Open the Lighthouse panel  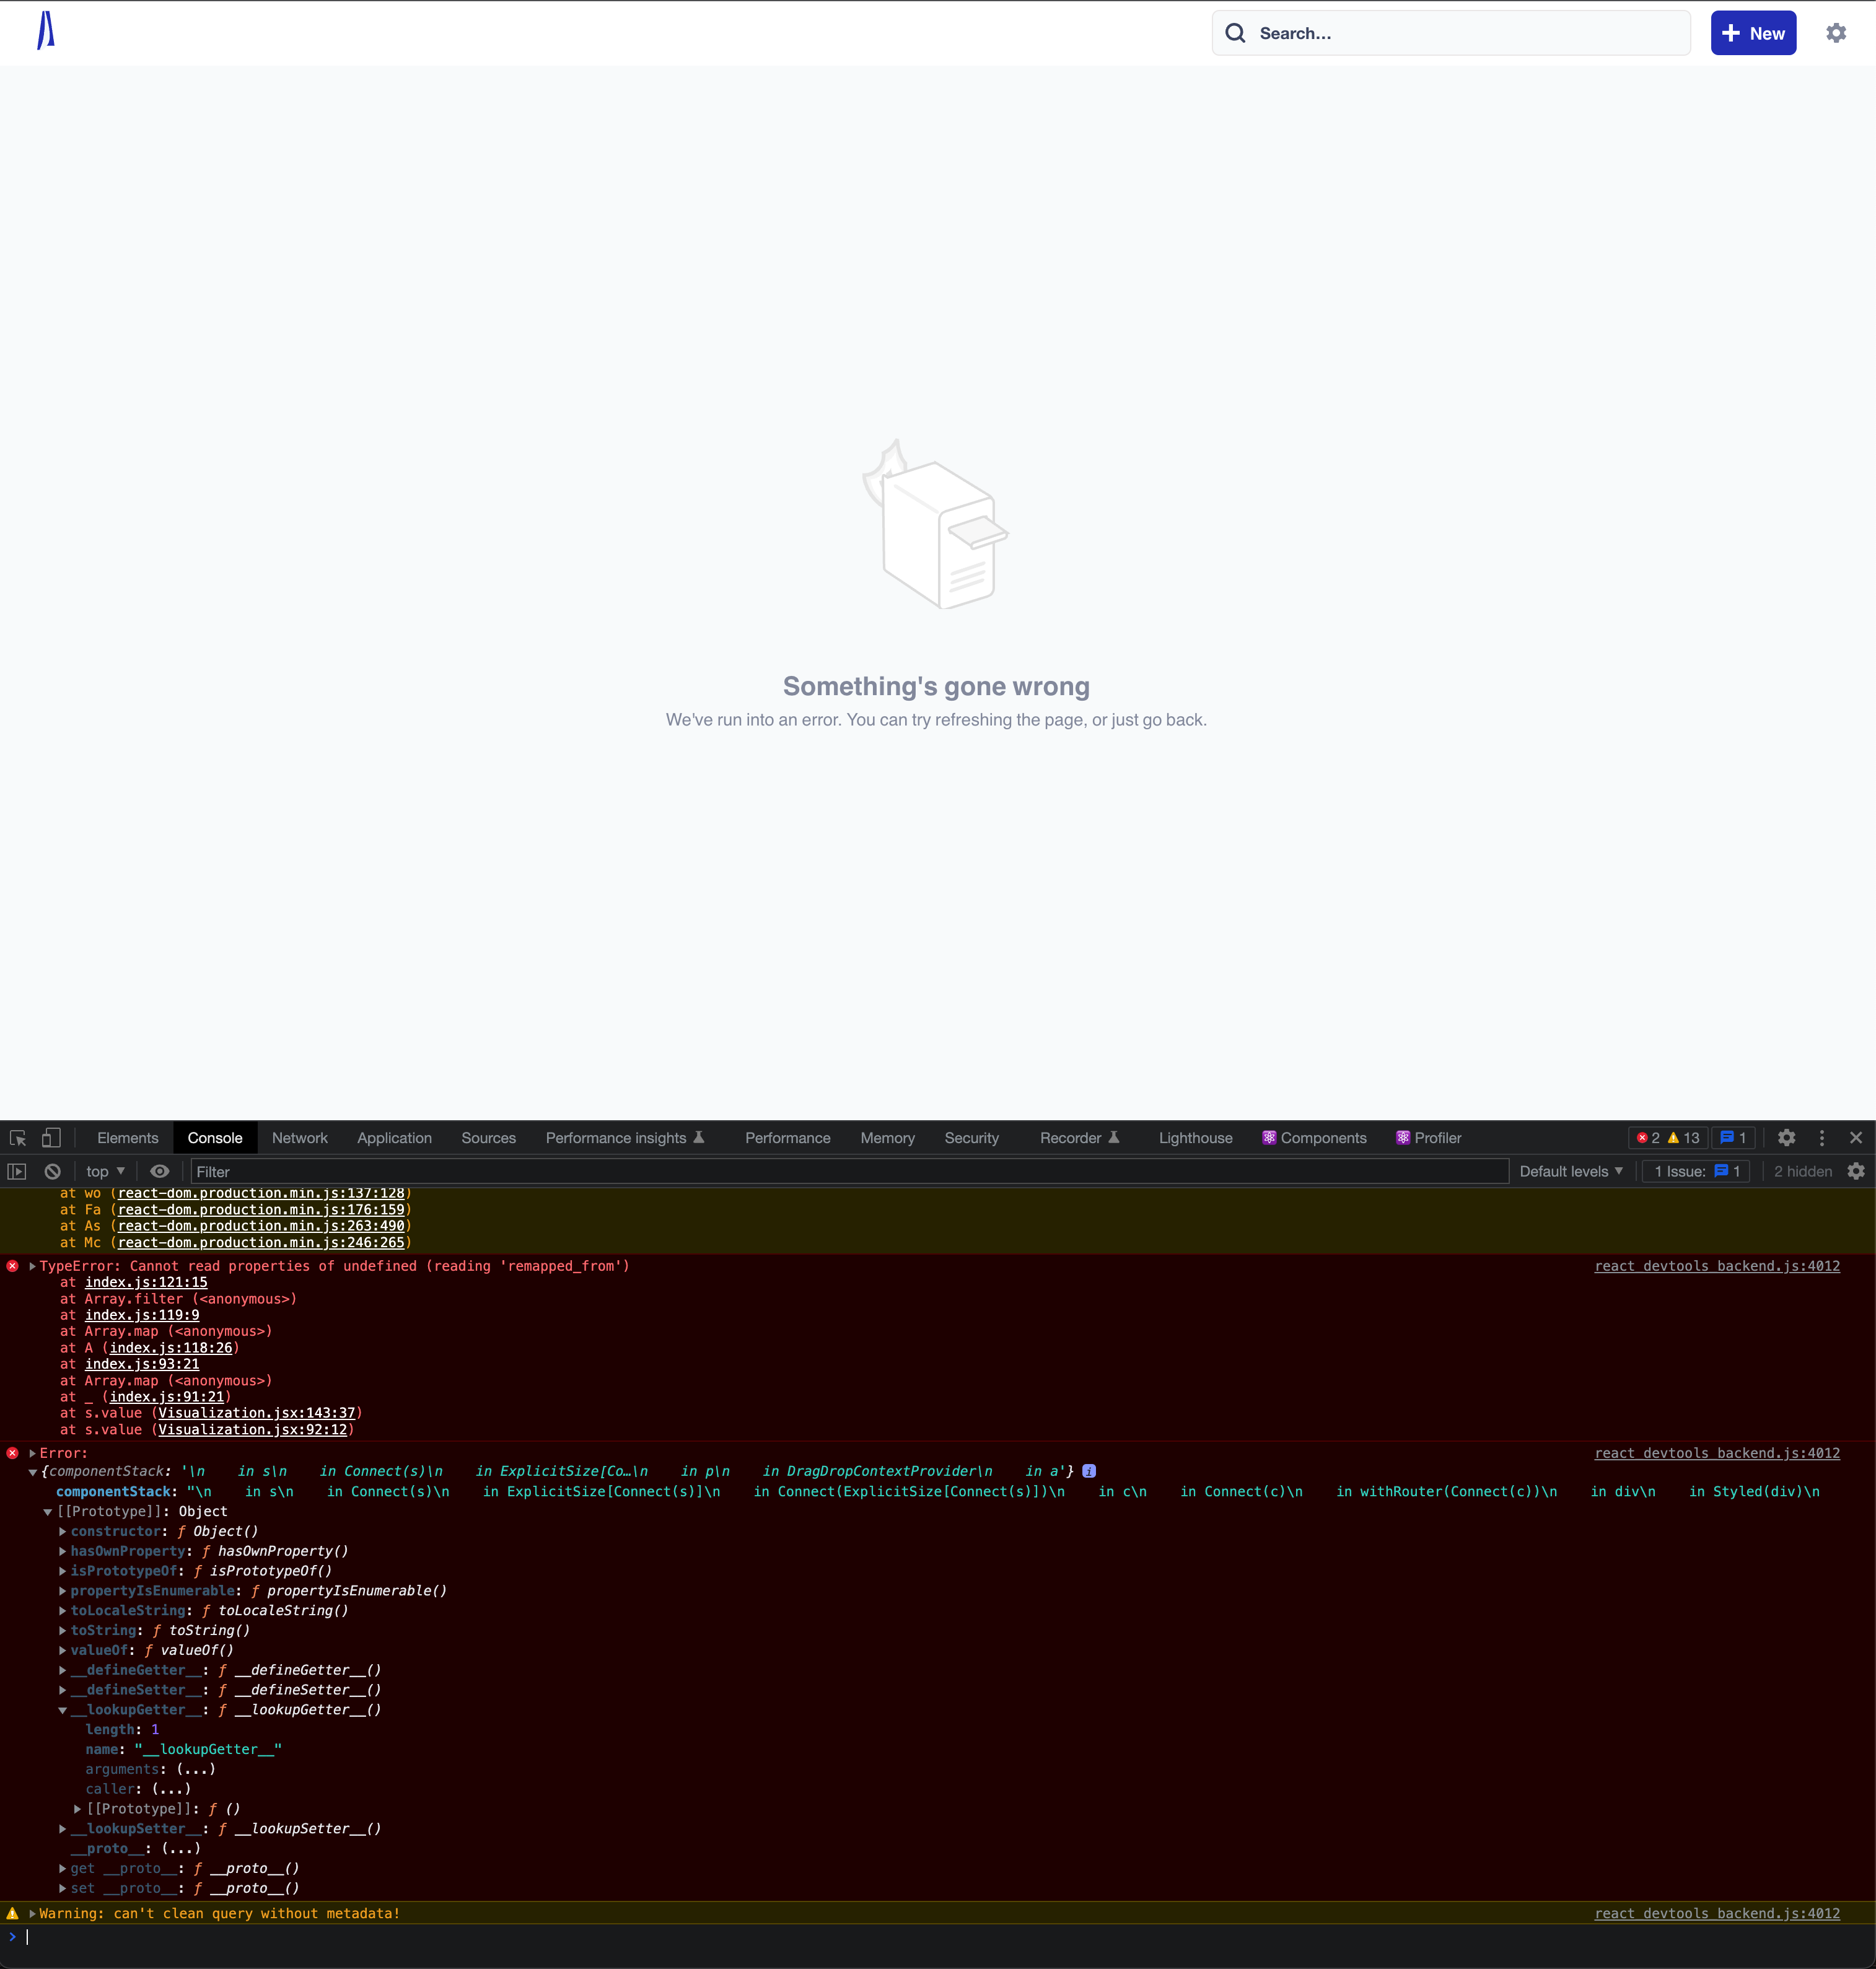pos(1195,1137)
